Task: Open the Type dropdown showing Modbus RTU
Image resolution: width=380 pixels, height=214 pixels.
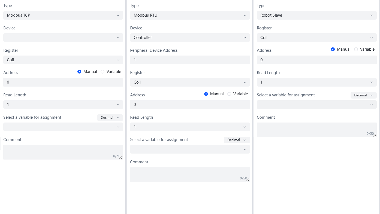Action: [190, 15]
